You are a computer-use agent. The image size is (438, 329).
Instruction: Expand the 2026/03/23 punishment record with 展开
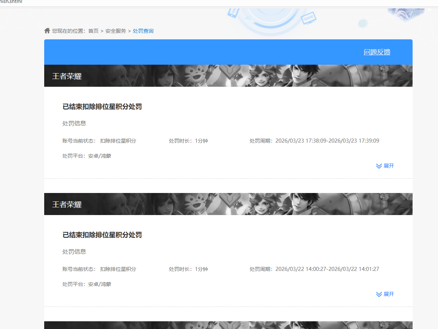(x=385, y=166)
